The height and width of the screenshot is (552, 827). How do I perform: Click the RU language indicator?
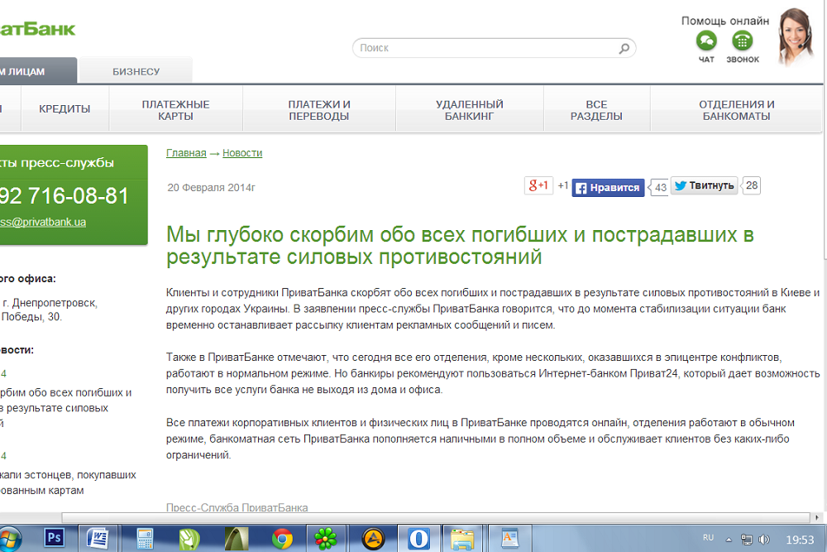(x=709, y=538)
